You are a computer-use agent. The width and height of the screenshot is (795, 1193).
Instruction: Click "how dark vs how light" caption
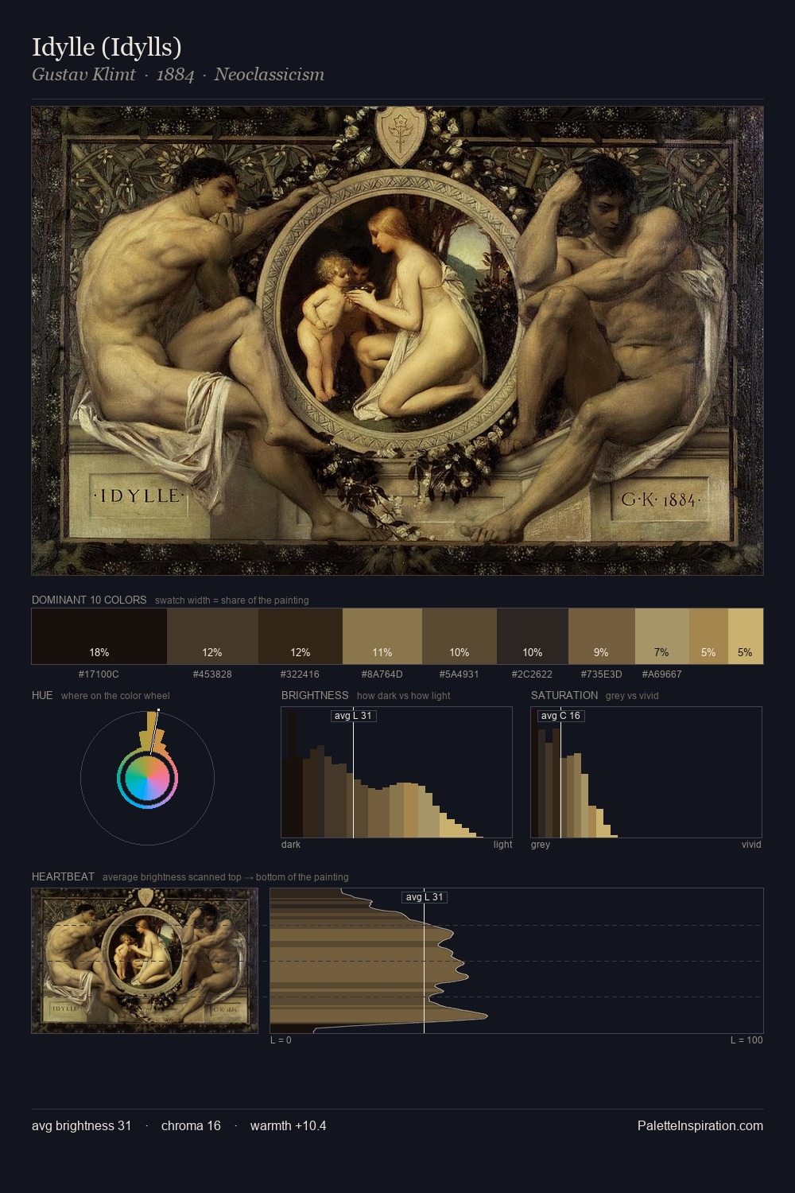[403, 696]
